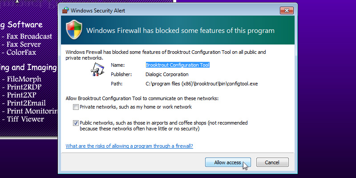Click the configtool.exe path text
This screenshot has width=356, height=178.
click(x=202, y=84)
